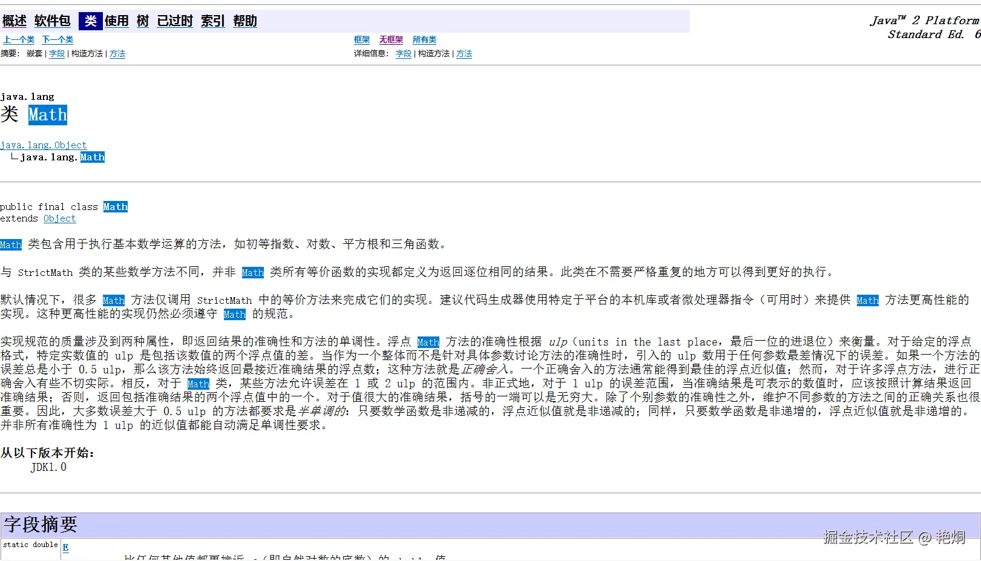Open the 所有类 (All Classes) list
Image resolution: width=981 pixels, height=561 pixels.
click(x=424, y=39)
